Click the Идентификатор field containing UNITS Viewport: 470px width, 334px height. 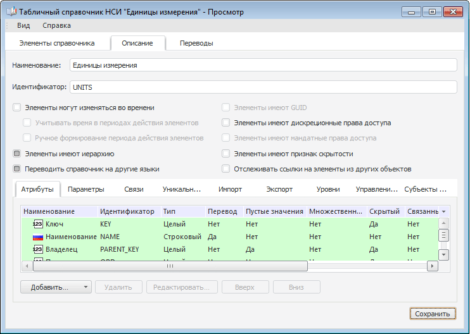pos(263,87)
